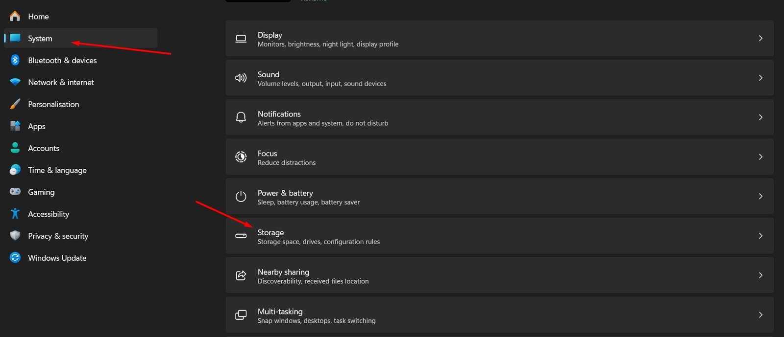Image resolution: width=784 pixels, height=337 pixels.
Task: Open the Display settings title
Action: 270,35
